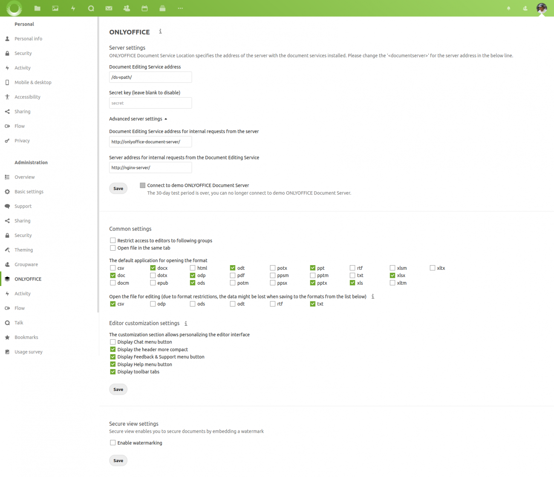Check the xltx default format checkbox
The width and height of the screenshot is (554, 477).
pyautogui.click(x=433, y=268)
